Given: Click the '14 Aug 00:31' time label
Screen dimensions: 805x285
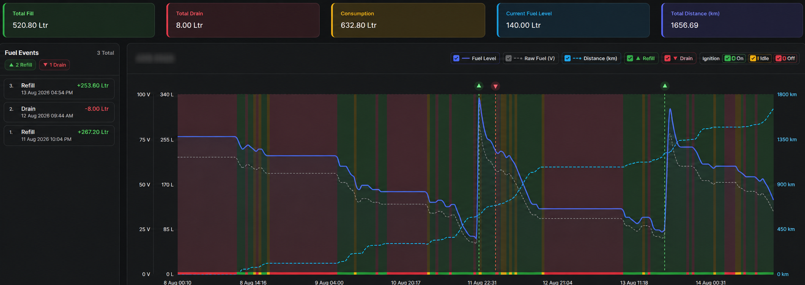Looking at the screenshot, I should (x=711, y=282).
